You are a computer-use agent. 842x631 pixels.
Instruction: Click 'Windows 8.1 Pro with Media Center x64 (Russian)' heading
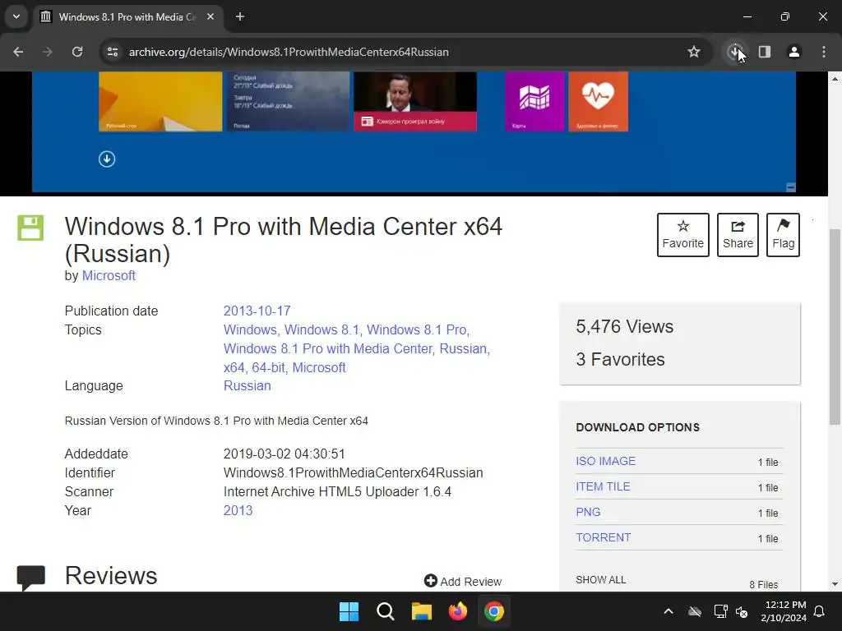pos(284,240)
